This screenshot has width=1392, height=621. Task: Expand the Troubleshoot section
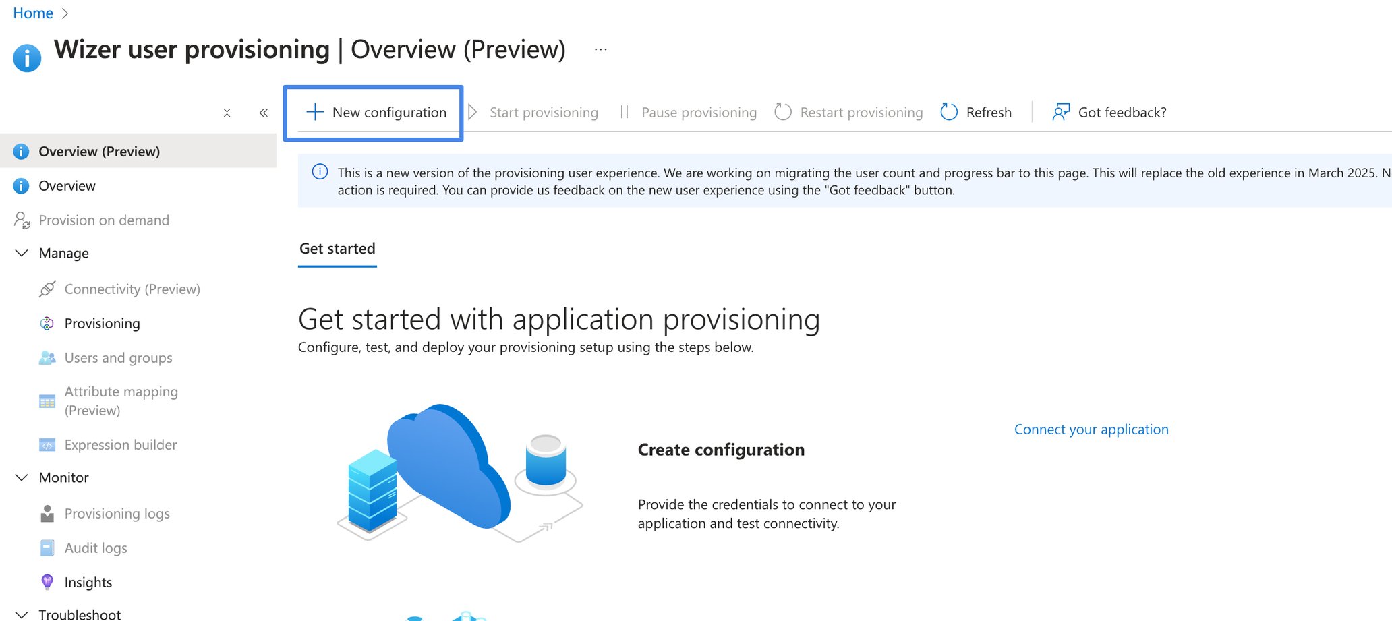[21, 613]
